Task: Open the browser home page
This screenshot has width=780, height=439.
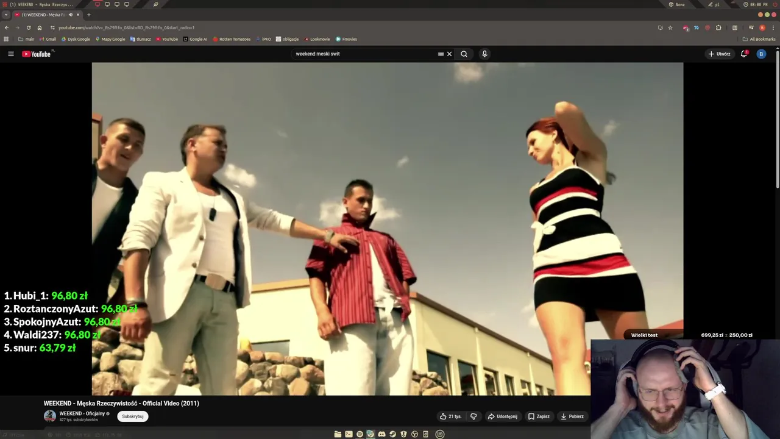Action: pyautogui.click(x=40, y=27)
